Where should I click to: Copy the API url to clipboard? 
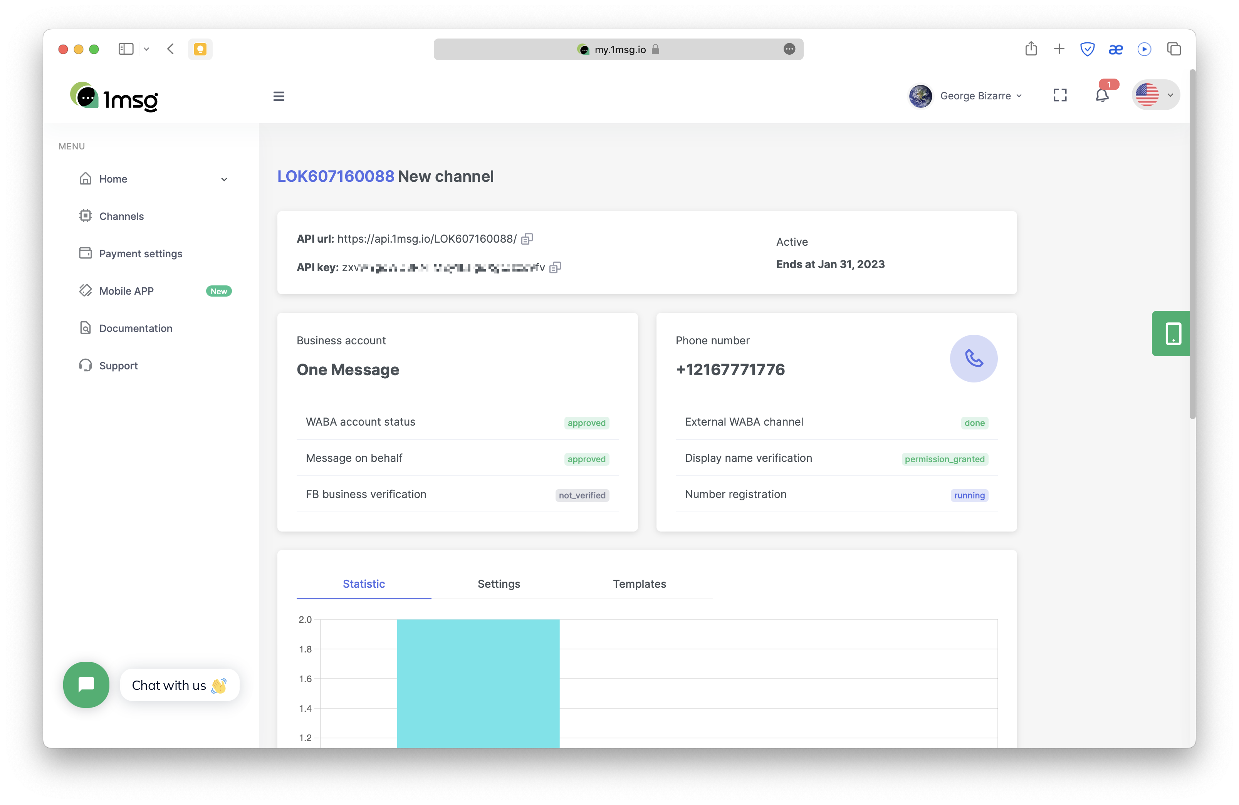(x=527, y=239)
